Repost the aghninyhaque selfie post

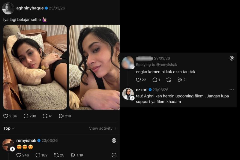(45, 116)
